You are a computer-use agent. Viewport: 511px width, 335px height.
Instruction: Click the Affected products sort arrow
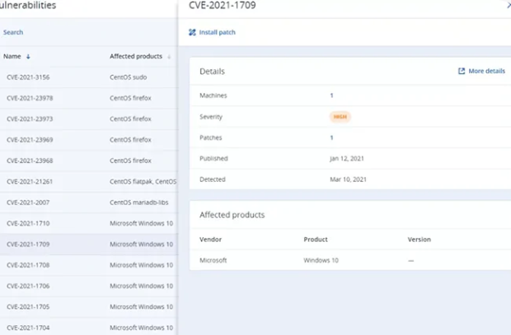(170, 57)
